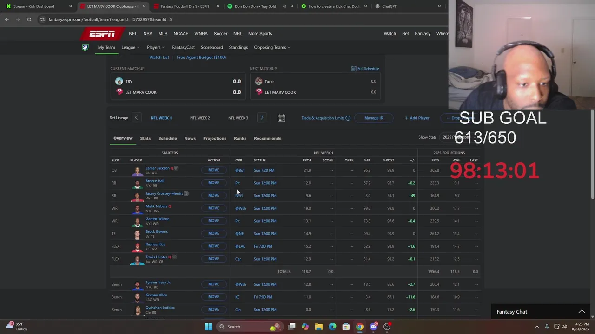Viewport: 595px width, 334px height.
Task: Click MOVE button for Lamar Jackson
Action: click(x=214, y=170)
